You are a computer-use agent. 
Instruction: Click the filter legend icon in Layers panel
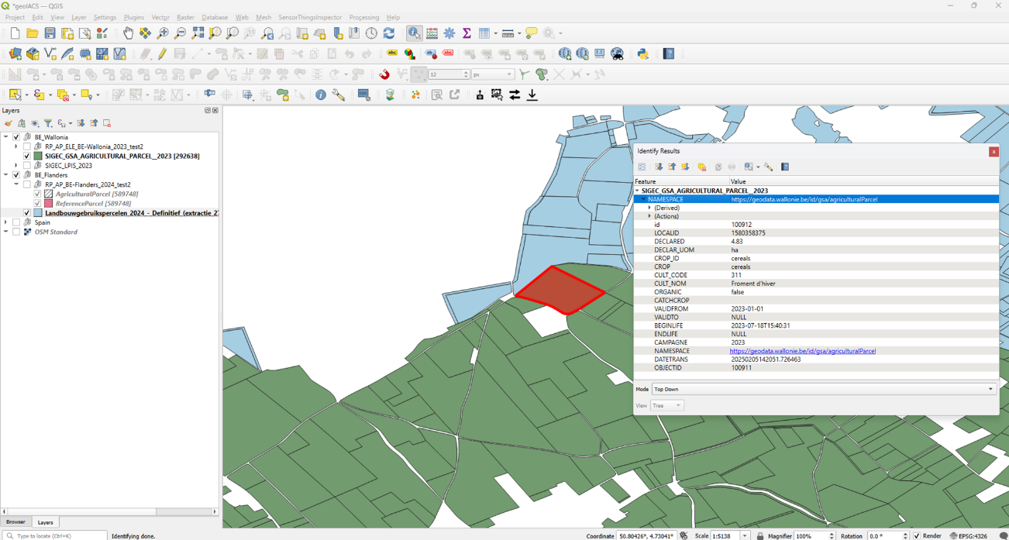point(48,123)
